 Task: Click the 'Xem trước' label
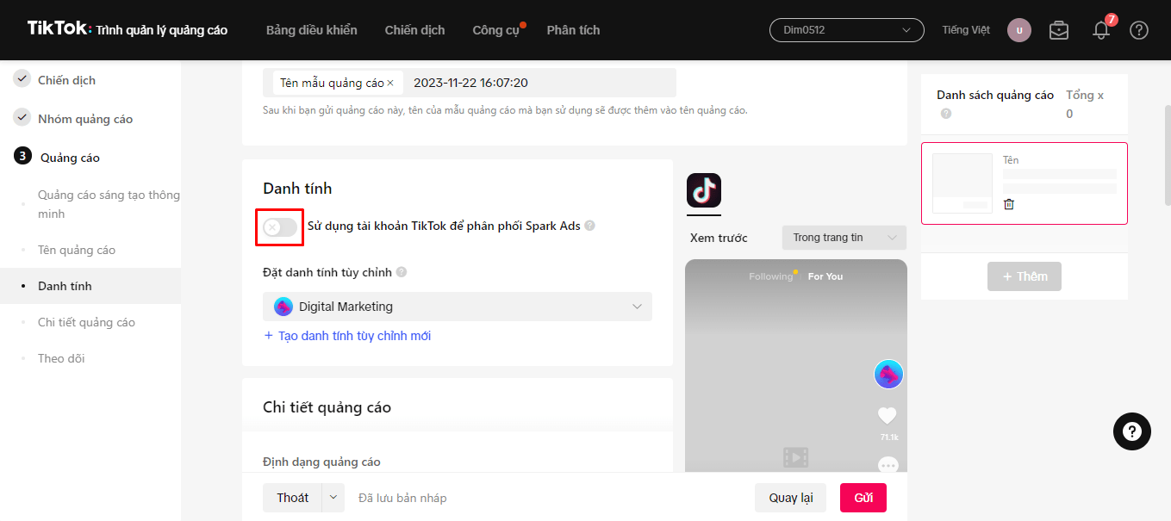point(719,238)
